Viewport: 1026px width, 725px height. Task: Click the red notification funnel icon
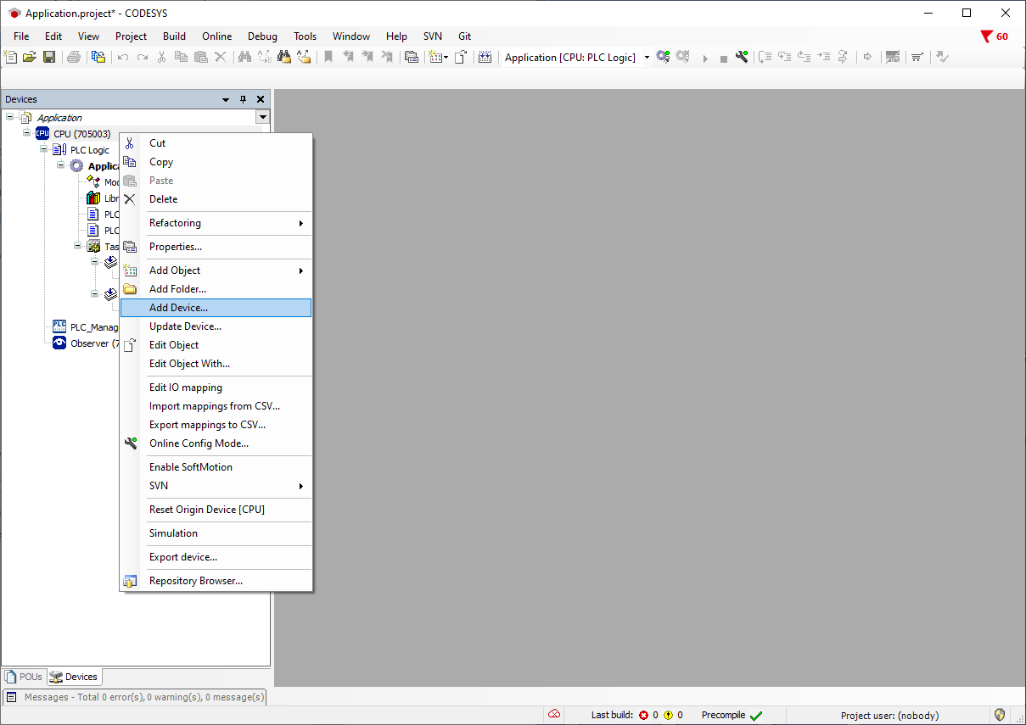[986, 36]
